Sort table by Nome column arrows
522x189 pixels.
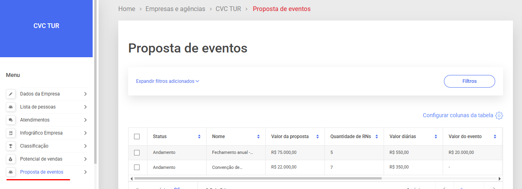click(258, 137)
